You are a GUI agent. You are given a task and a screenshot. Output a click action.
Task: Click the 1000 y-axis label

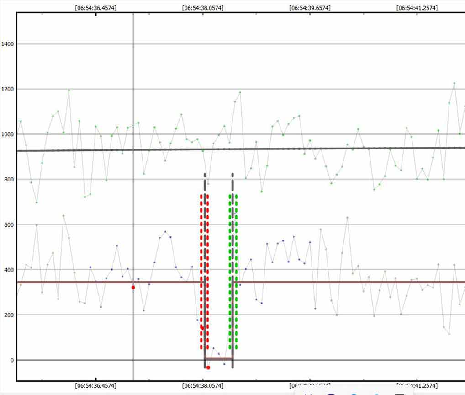pyautogui.click(x=8, y=134)
